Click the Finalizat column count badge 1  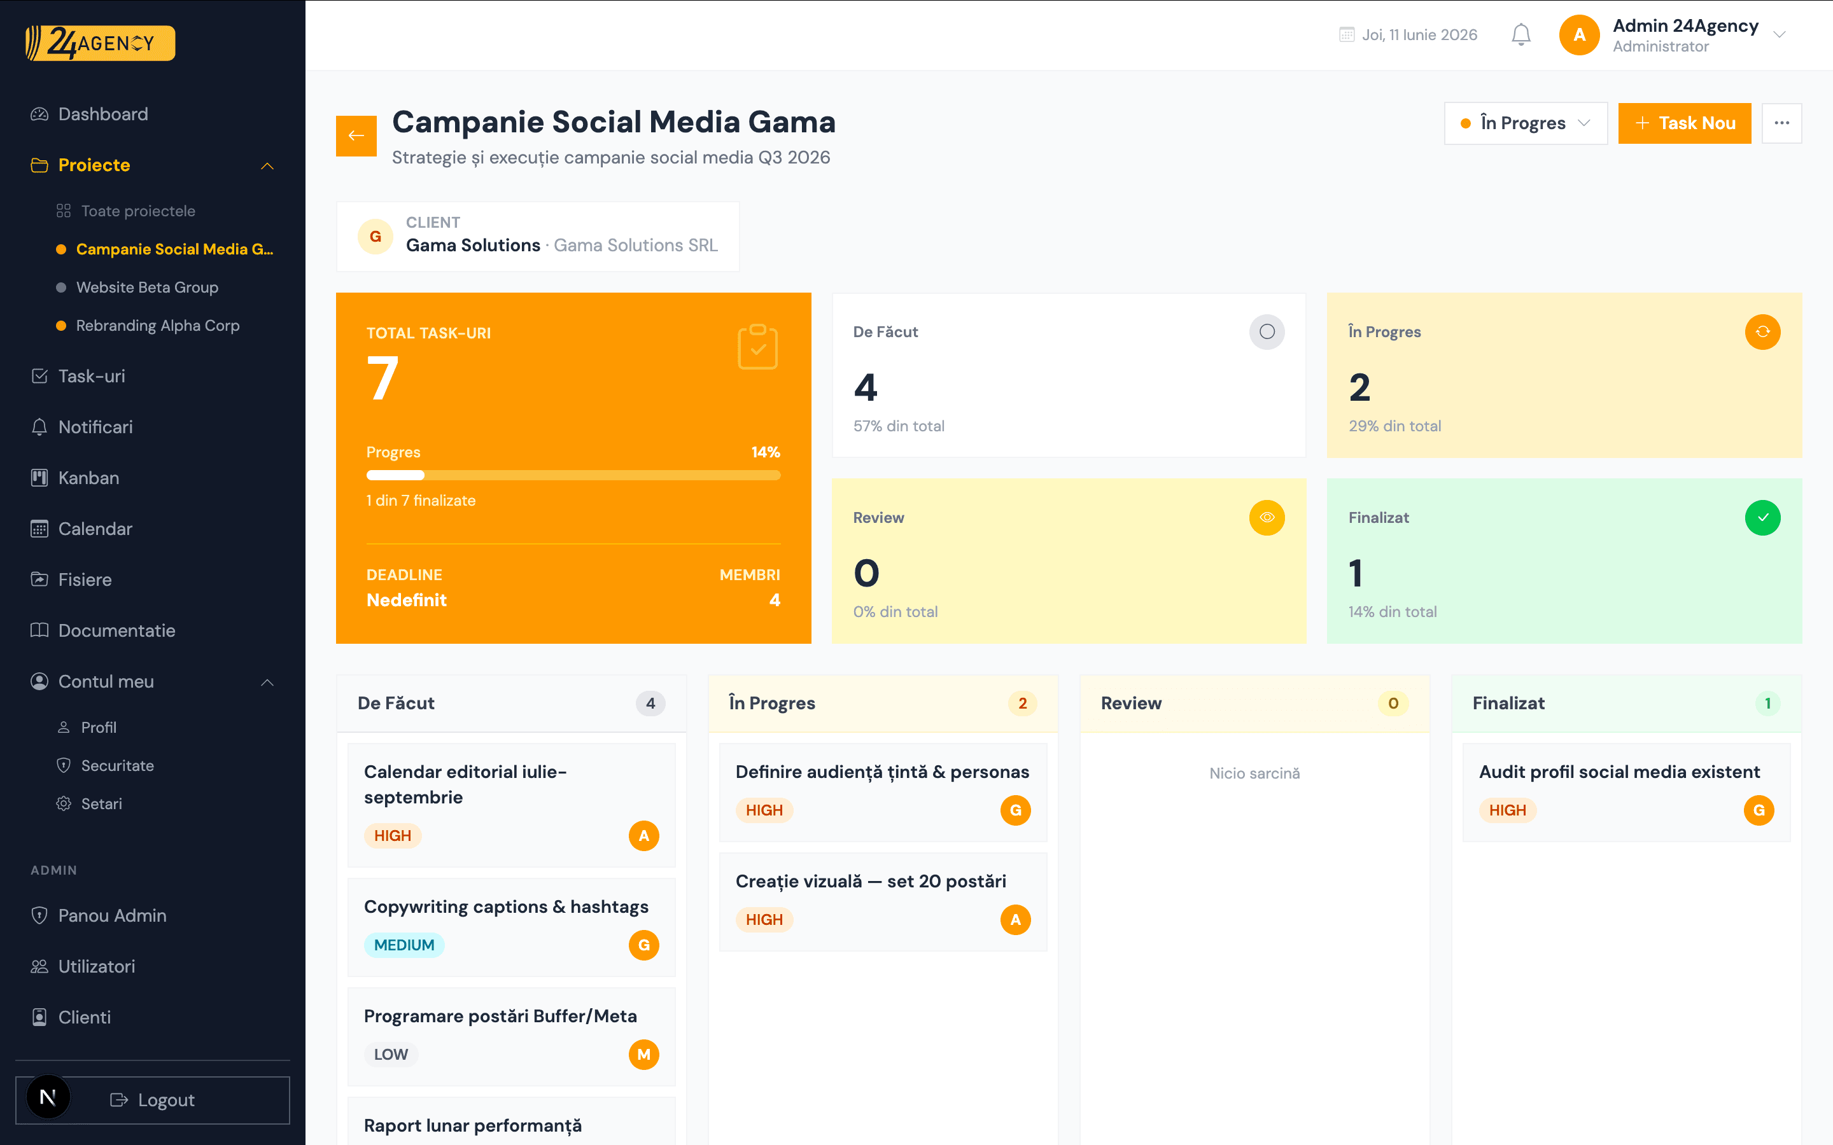[1767, 703]
